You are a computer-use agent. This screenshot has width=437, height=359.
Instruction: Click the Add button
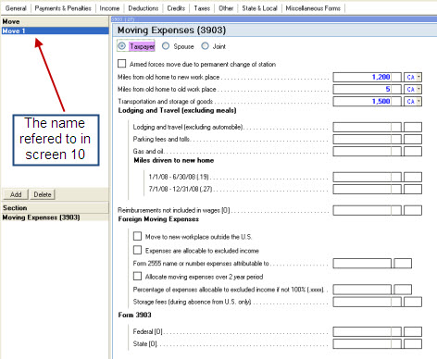point(16,194)
